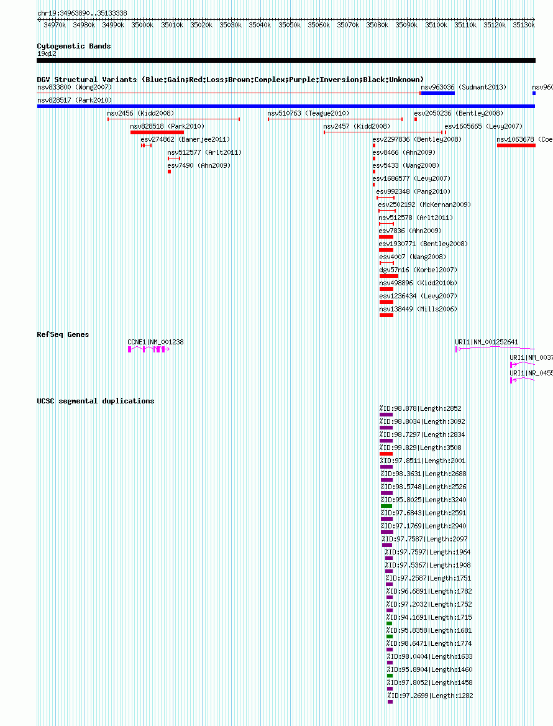The width and height of the screenshot is (553, 726).
Task: Select duplication %ID:98.5748|Length:2526
Action: 423,487
